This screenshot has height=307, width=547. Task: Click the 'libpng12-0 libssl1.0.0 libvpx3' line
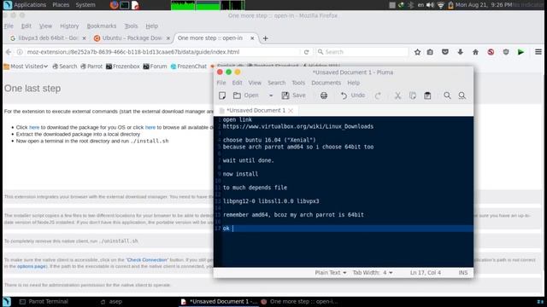pyautogui.click(x=271, y=201)
